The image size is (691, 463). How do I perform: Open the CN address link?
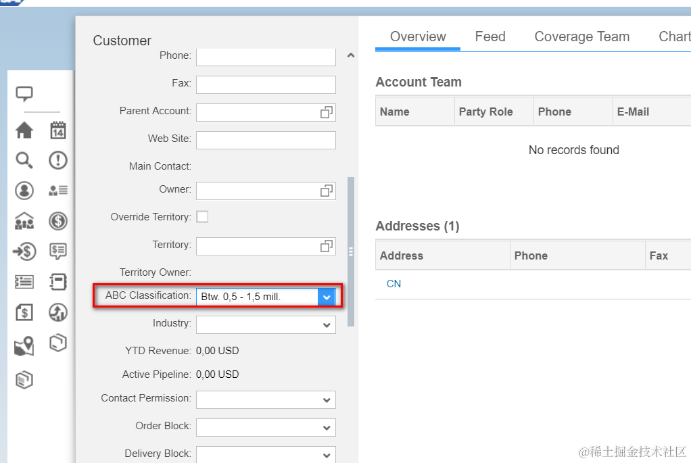[x=394, y=284]
